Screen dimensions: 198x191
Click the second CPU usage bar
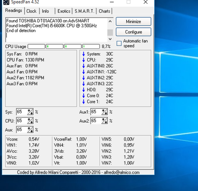click(54, 46)
